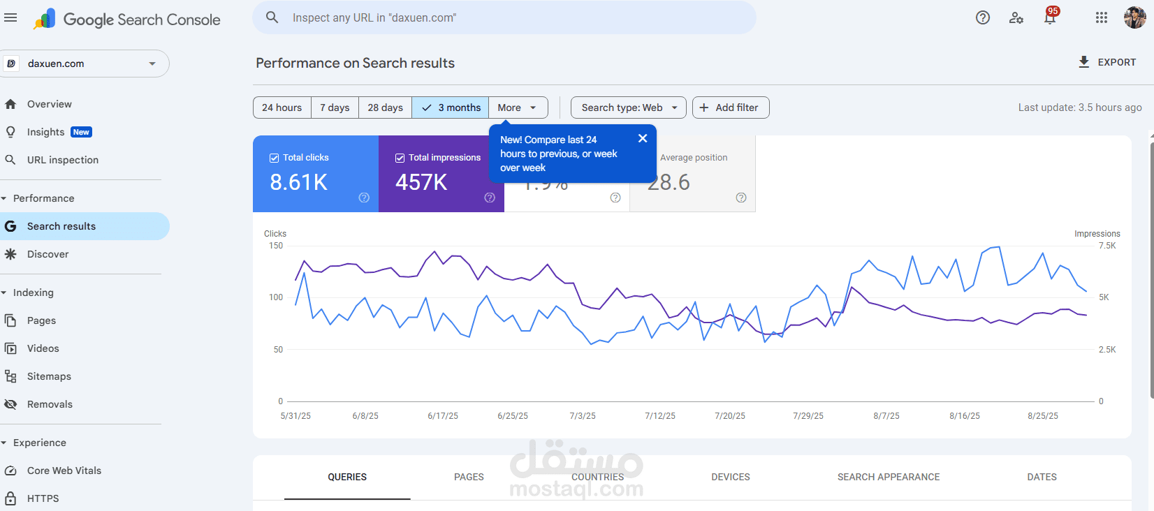
Task: Click the 8.61K total clicks value
Action: (x=298, y=182)
